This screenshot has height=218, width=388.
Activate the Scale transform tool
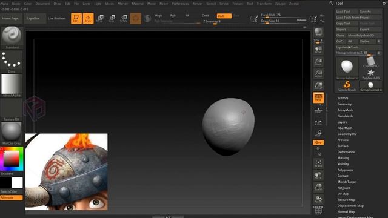click(x=112, y=19)
